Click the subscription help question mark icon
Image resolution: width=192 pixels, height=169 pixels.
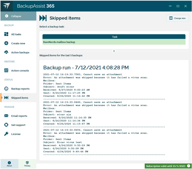(189, 166)
